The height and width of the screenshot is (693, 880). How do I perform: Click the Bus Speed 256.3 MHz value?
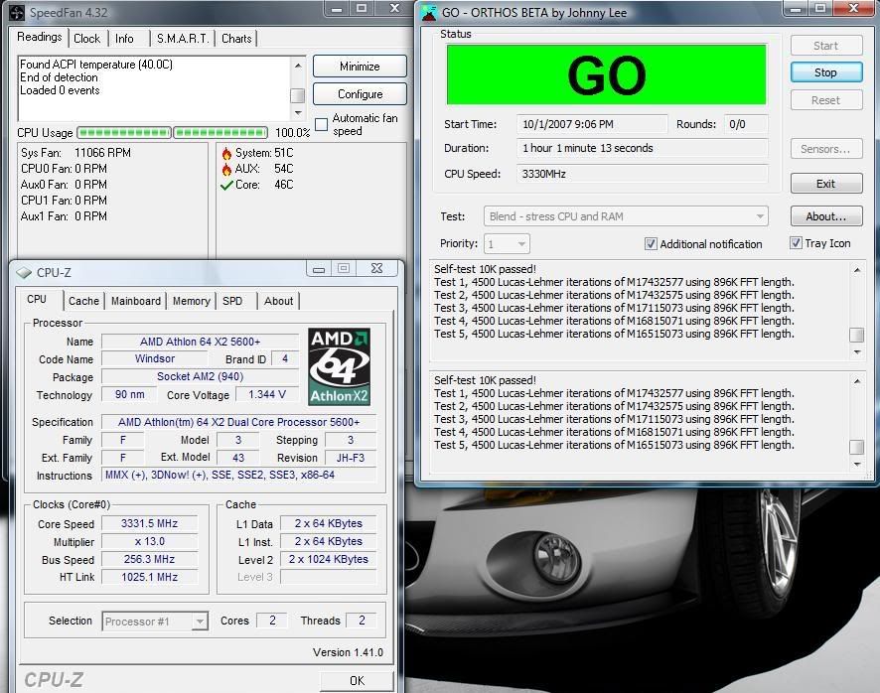pyautogui.click(x=149, y=559)
